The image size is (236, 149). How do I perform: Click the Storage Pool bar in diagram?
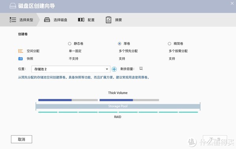point(118,106)
